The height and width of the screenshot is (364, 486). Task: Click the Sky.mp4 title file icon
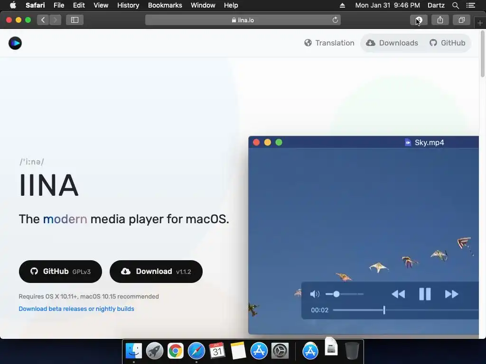coord(408,142)
